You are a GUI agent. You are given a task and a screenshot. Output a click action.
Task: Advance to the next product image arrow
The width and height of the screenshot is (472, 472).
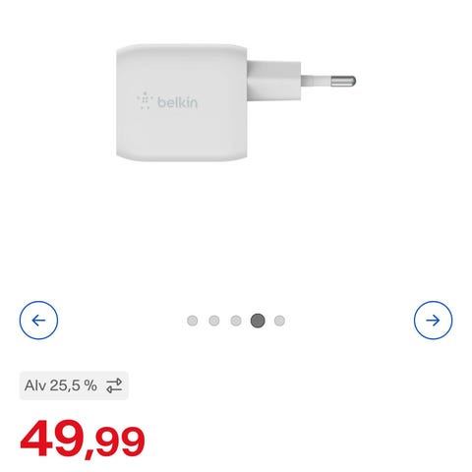point(433,321)
